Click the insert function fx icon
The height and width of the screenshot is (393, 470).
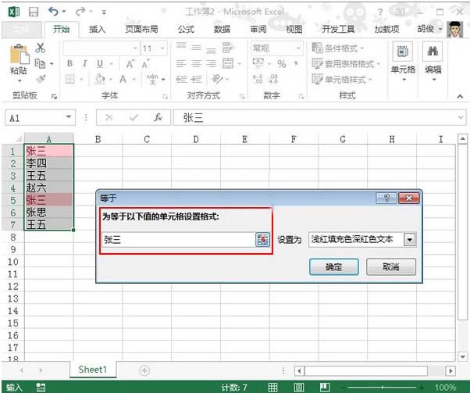(x=158, y=117)
